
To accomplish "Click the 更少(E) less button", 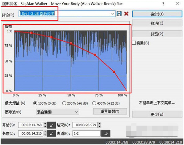I will point(157,114).
